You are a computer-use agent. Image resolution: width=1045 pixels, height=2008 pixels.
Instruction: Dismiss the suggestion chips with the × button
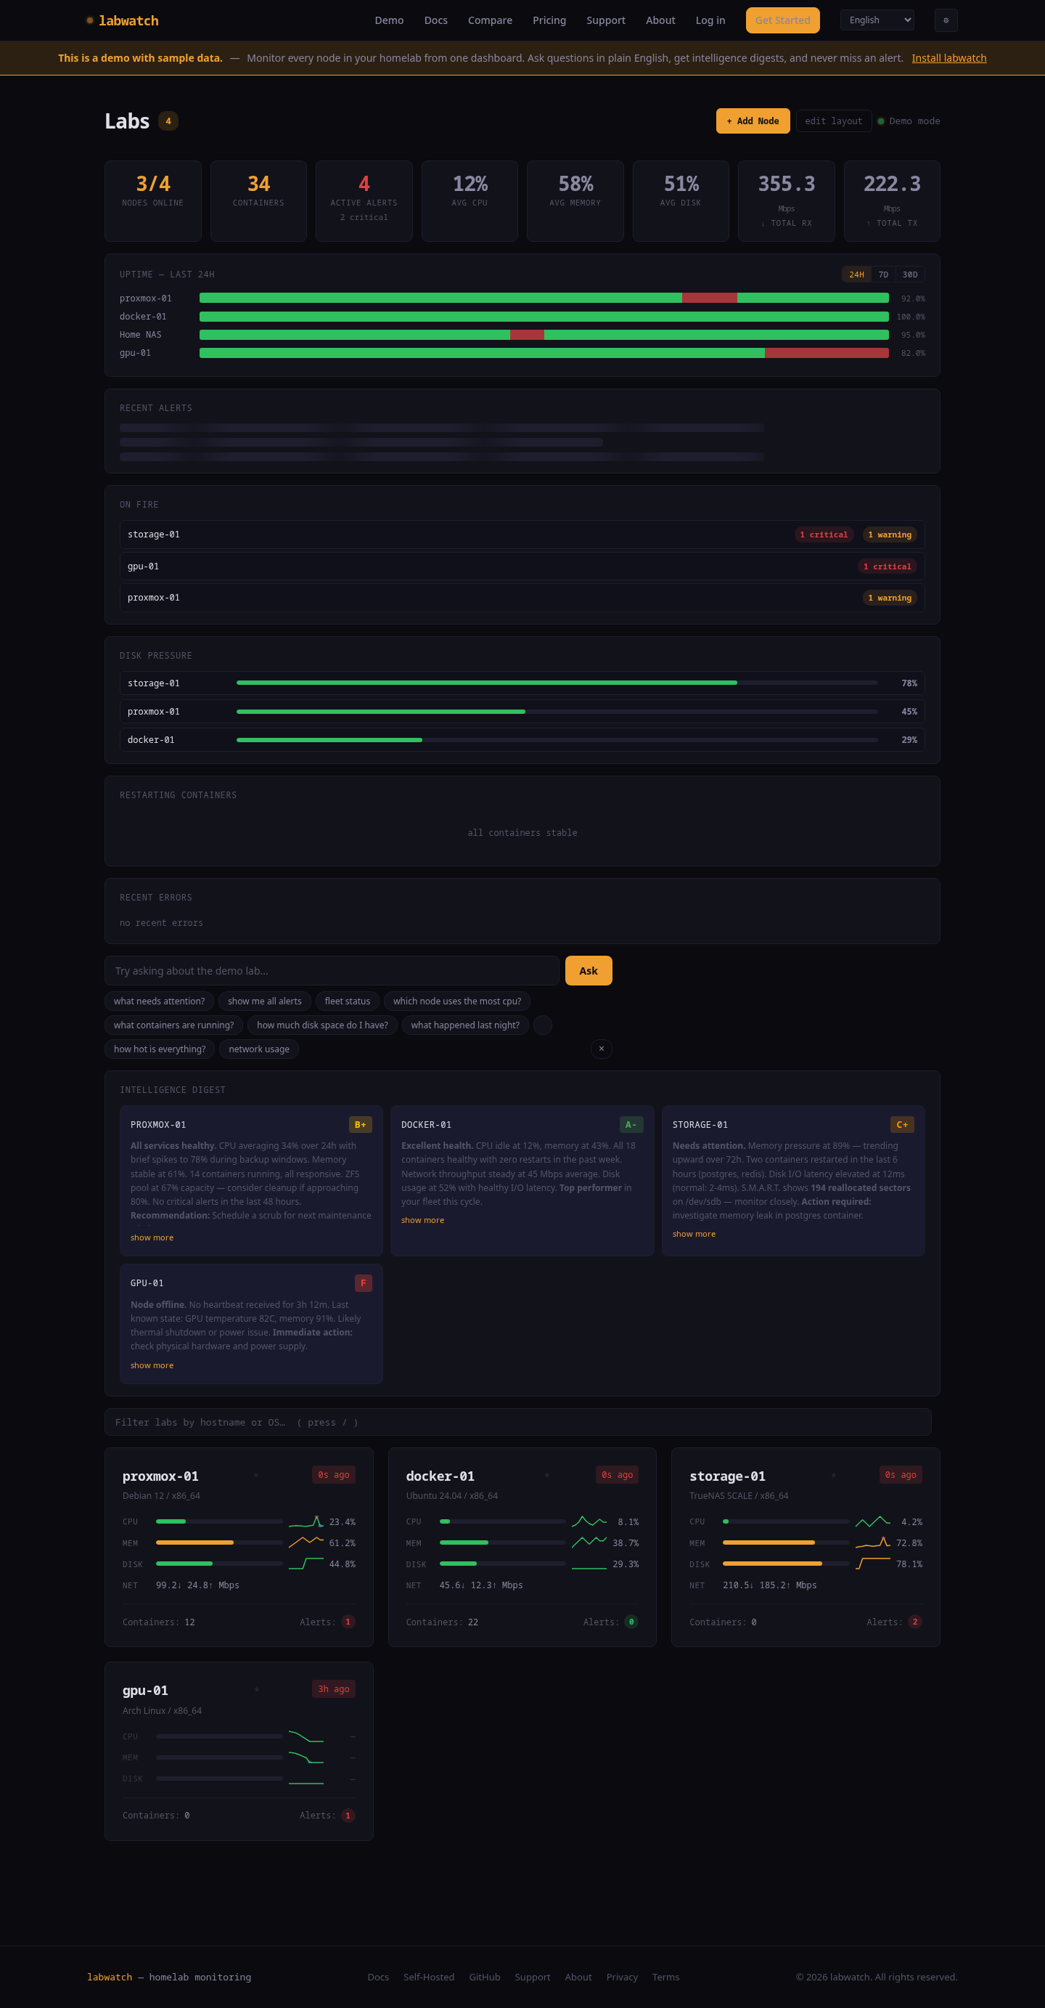601,1049
